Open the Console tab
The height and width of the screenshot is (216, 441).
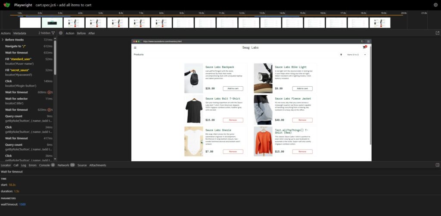47,165
